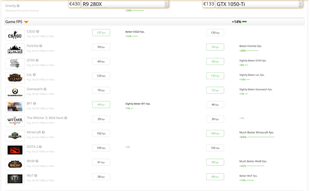Click The Witcher 3: Wild Hunt link

(x=45, y=118)
